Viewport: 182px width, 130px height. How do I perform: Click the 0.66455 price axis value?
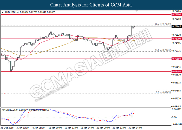(177, 106)
